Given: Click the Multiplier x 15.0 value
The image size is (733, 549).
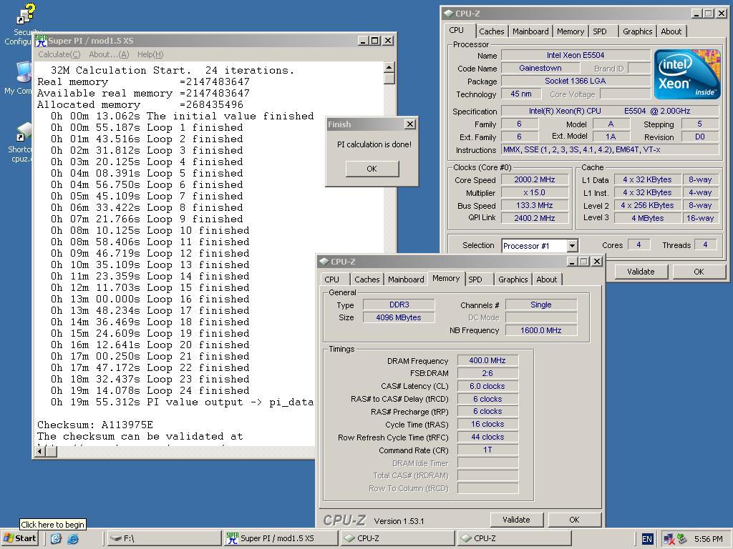Looking at the screenshot, I should [535, 192].
